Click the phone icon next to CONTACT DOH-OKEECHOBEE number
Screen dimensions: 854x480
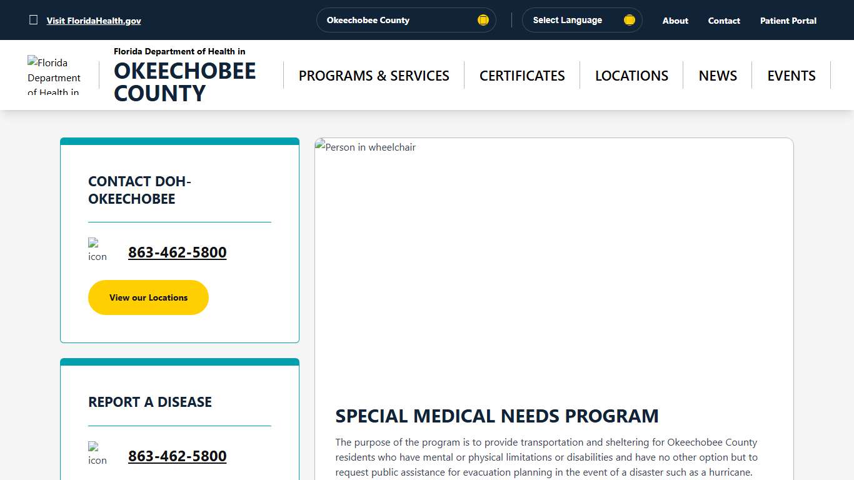(97, 249)
